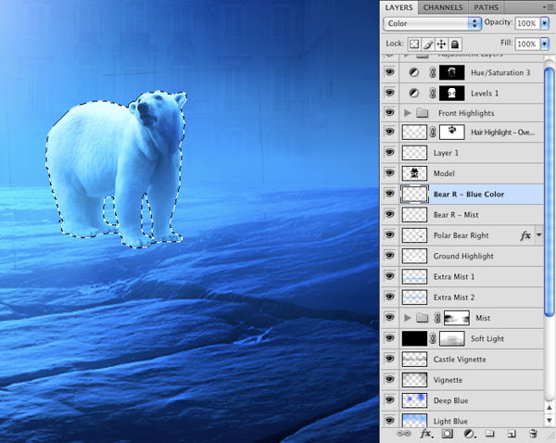Screen dimensions: 556x443
Task: Click the mask link icon on Levels 1
Action: 432,94
